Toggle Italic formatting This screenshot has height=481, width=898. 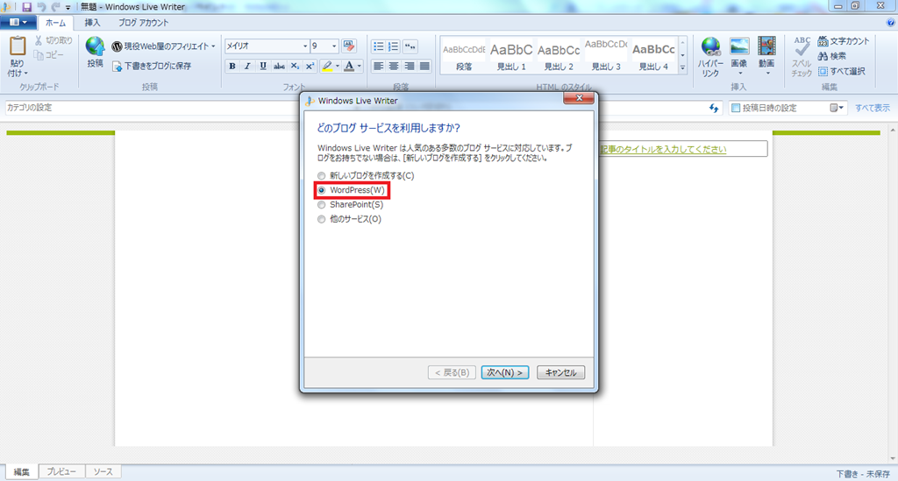[247, 67]
